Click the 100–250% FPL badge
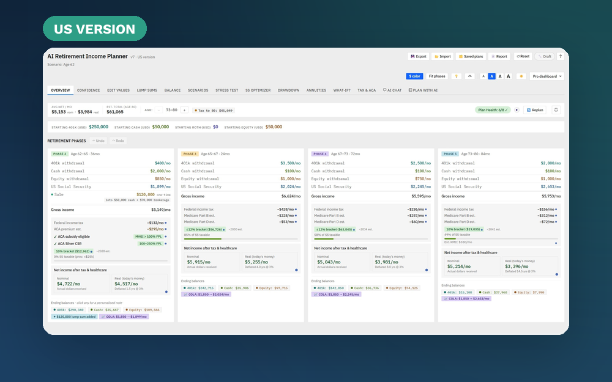 tap(151, 244)
